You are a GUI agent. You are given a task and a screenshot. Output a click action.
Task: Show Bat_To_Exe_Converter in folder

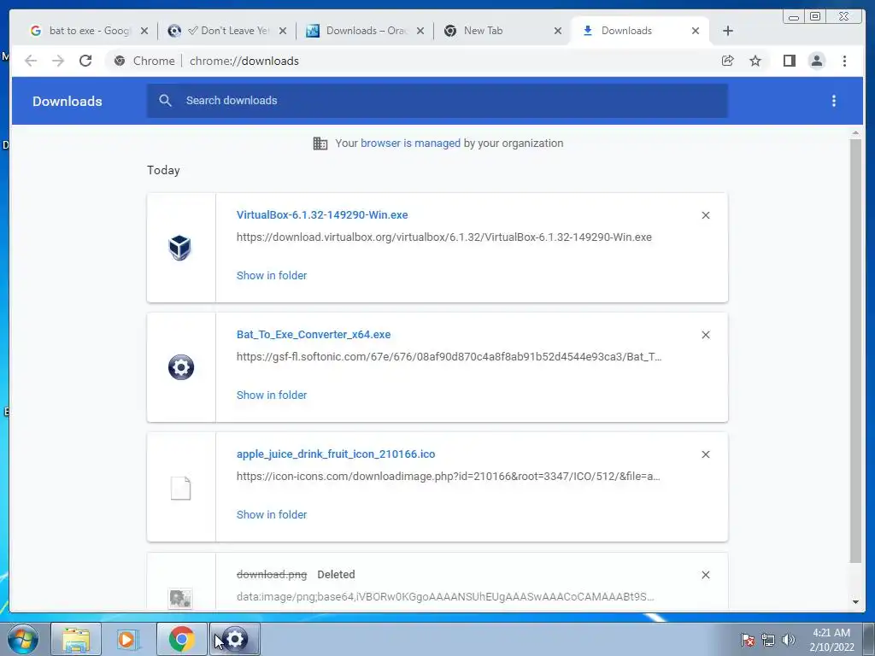tap(272, 395)
